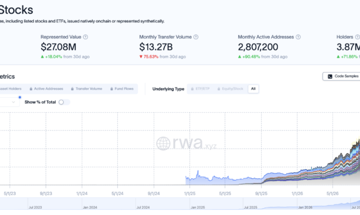The width and height of the screenshot is (360, 215).
Task: Switch to the Fund Flows tab
Action: coord(122,89)
